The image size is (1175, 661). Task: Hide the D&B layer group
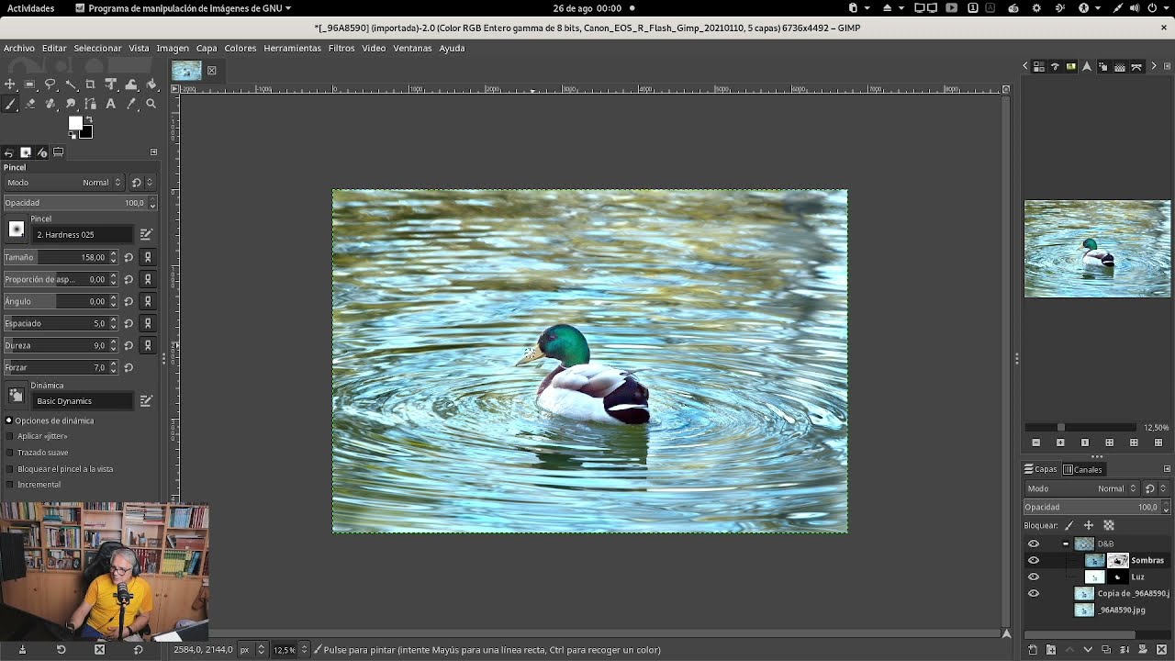[1034, 543]
